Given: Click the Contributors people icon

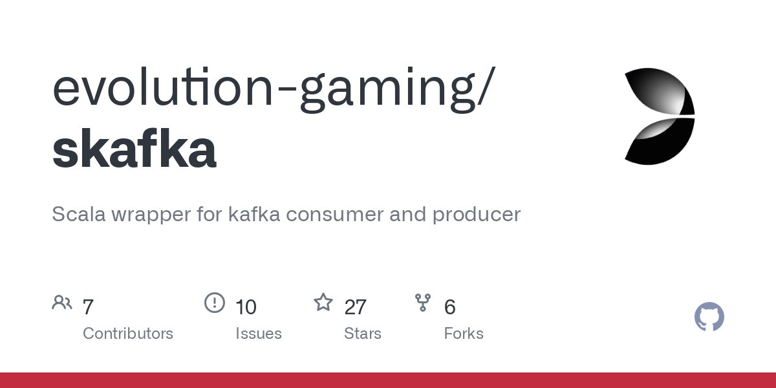Looking at the screenshot, I should (62, 303).
